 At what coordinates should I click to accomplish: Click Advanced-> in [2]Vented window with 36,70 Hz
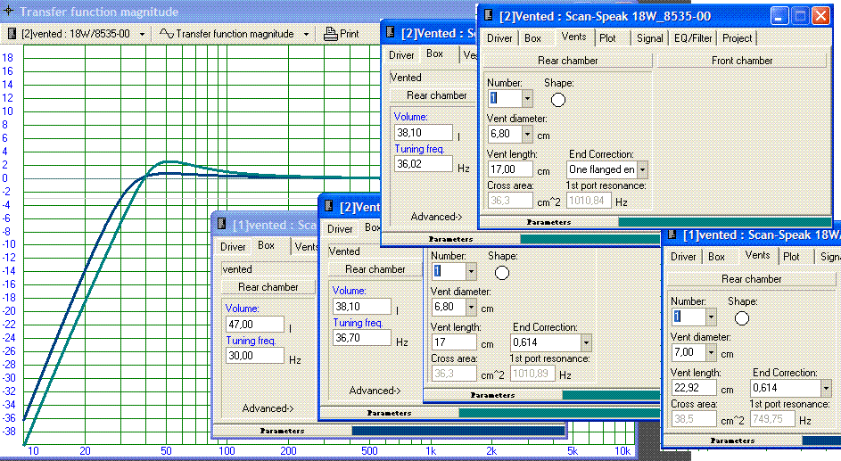click(x=375, y=391)
